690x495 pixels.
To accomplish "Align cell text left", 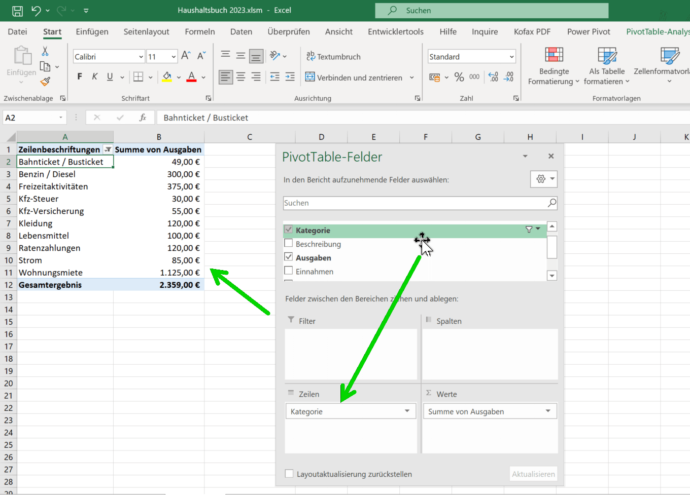I will (226, 77).
